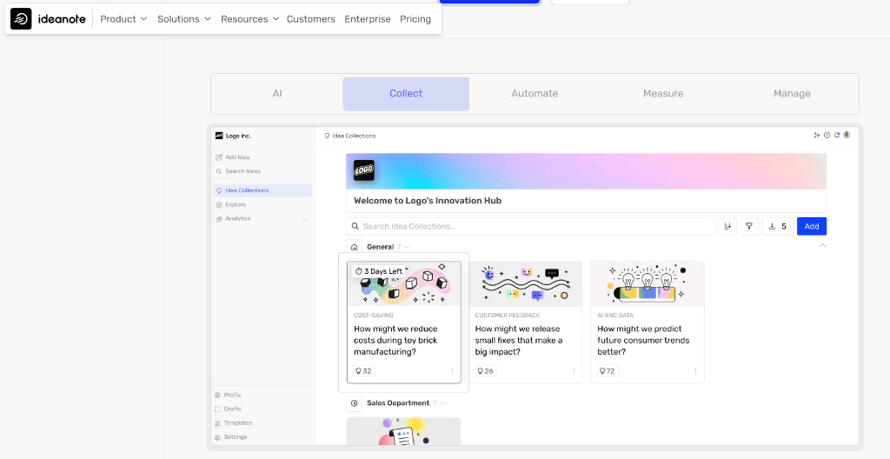Expand the Analytics chevron in sidebar
The image size is (890, 459).
306,219
